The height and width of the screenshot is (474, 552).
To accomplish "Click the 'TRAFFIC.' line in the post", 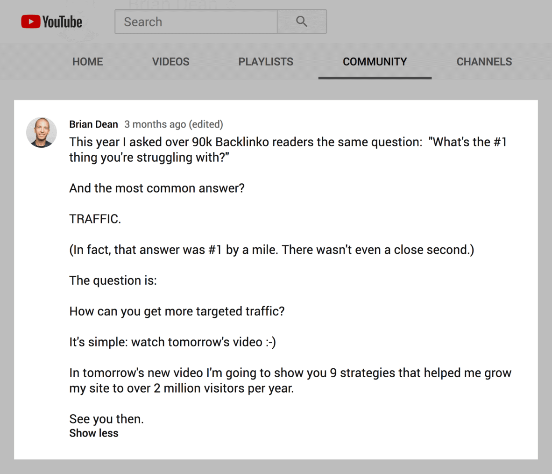I will point(95,219).
